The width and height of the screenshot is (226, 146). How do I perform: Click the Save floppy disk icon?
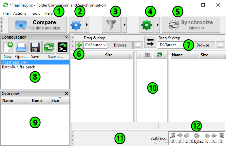tap(35, 47)
